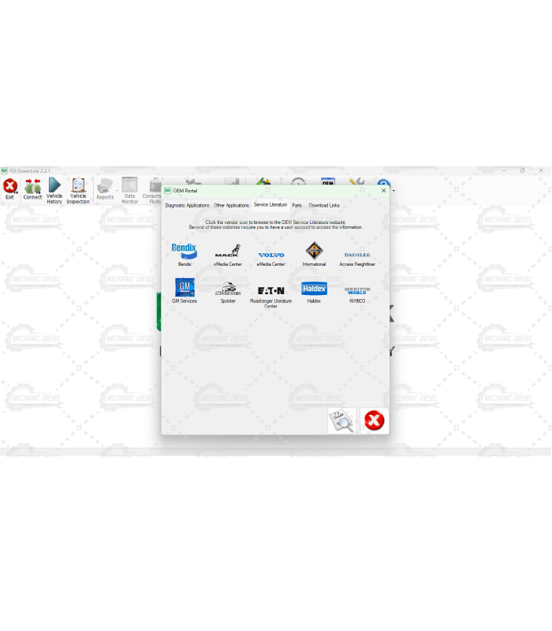Click the Connect toolbar icon
This screenshot has height=631, width=552.
coord(32,189)
